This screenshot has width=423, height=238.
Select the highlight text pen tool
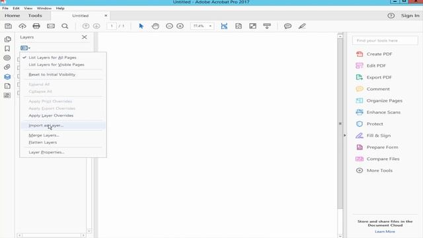click(x=302, y=26)
